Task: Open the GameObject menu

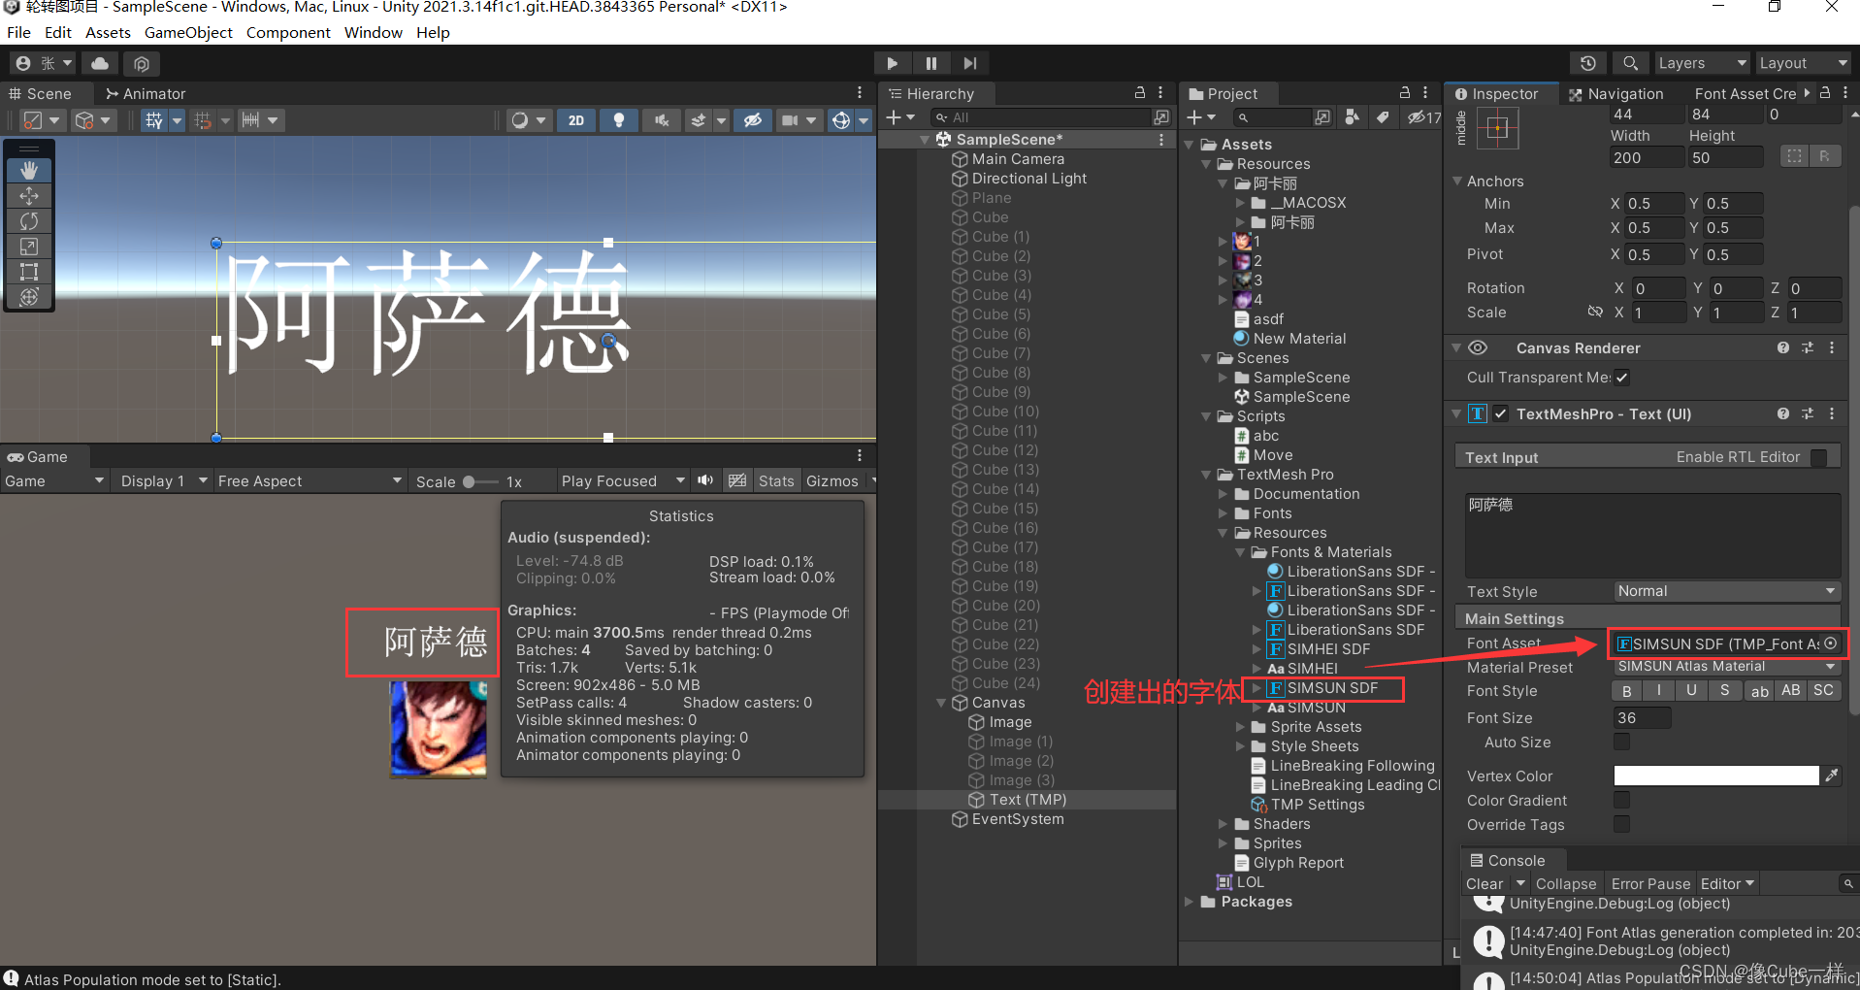Action: point(188,32)
